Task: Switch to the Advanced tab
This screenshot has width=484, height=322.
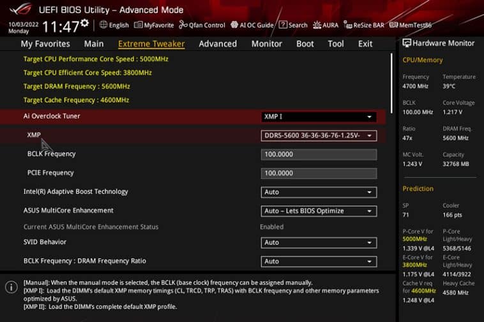Action: click(x=218, y=44)
